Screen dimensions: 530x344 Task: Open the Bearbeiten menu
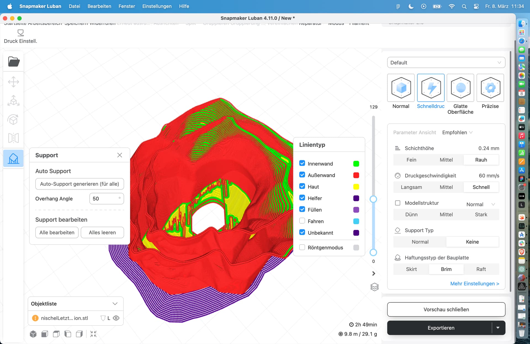[99, 6]
